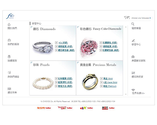Viewport: 157px width, 125px height.
Task: Select the briefcase services icon
Action: click(9, 40)
